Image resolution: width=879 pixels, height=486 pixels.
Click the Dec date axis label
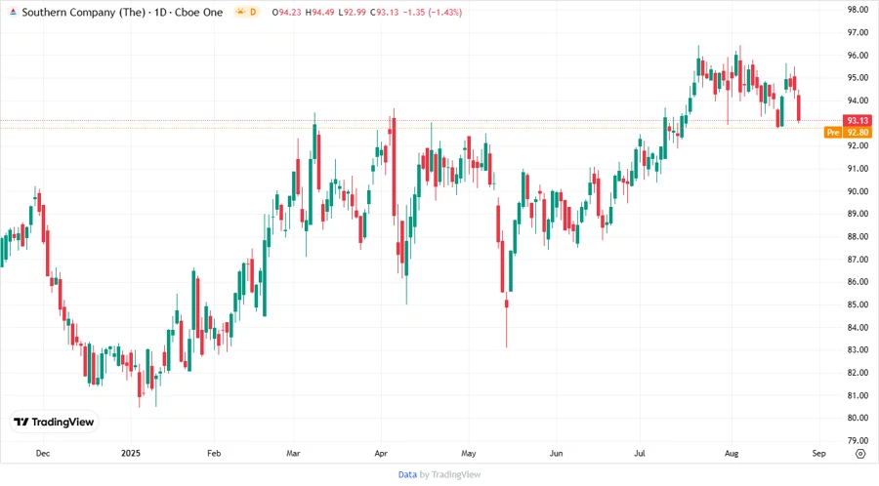point(43,453)
